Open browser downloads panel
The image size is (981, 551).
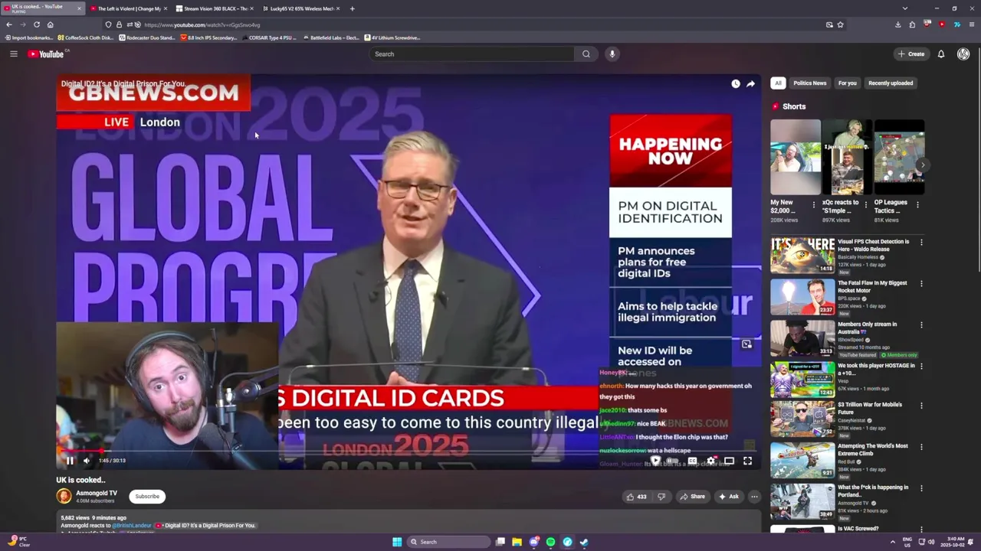(898, 24)
